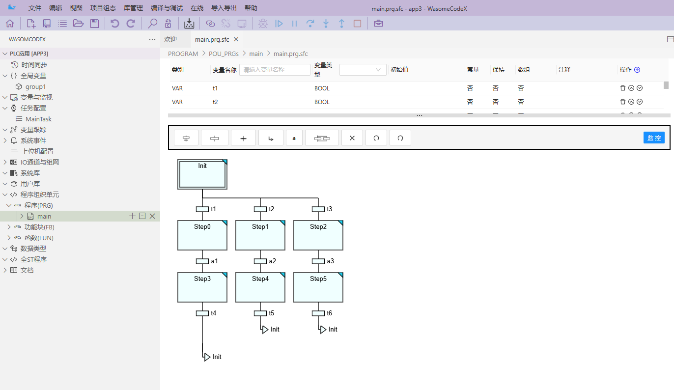Undo the last action
The image size is (674, 390).
(114, 23)
